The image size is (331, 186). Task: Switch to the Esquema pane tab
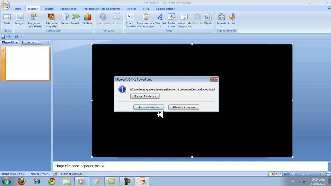28,42
